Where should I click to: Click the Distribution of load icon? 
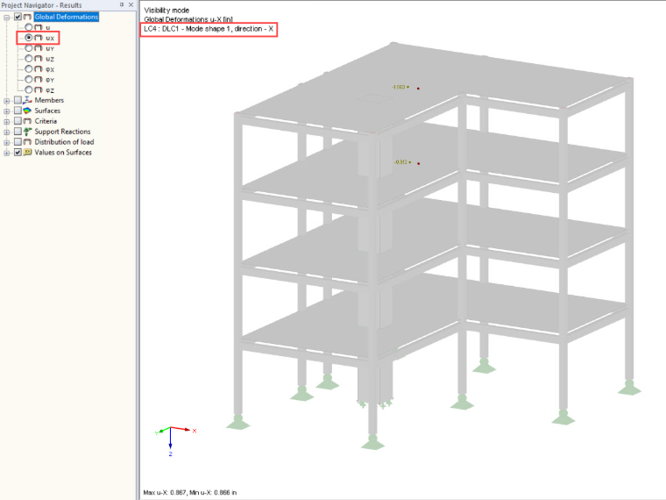coord(27,142)
